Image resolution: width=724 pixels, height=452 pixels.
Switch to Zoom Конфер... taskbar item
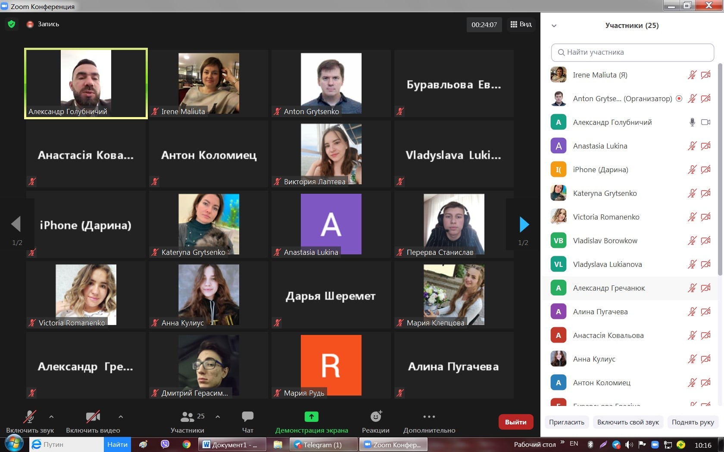click(393, 445)
